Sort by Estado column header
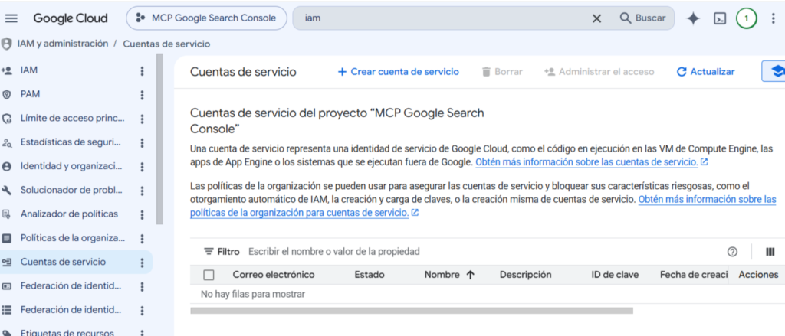785x336 pixels. point(370,275)
